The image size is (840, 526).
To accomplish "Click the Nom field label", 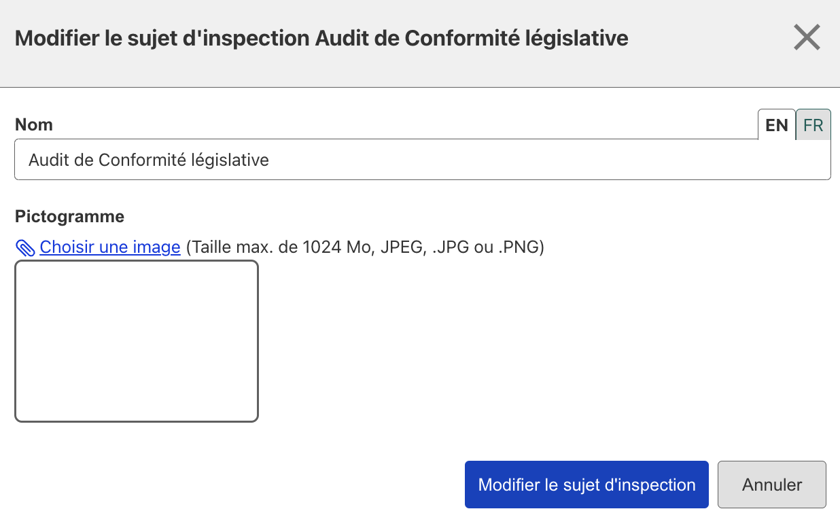I will [34, 125].
